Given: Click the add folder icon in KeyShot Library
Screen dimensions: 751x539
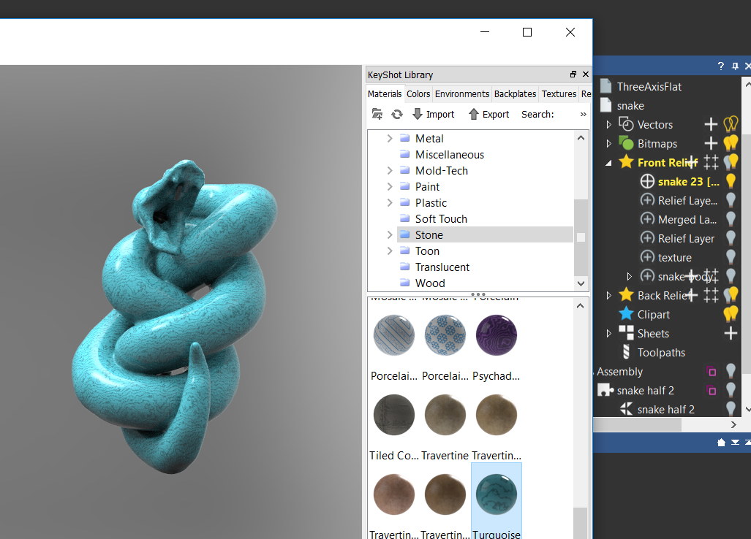Looking at the screenshot, I should [x=377, y=114].
